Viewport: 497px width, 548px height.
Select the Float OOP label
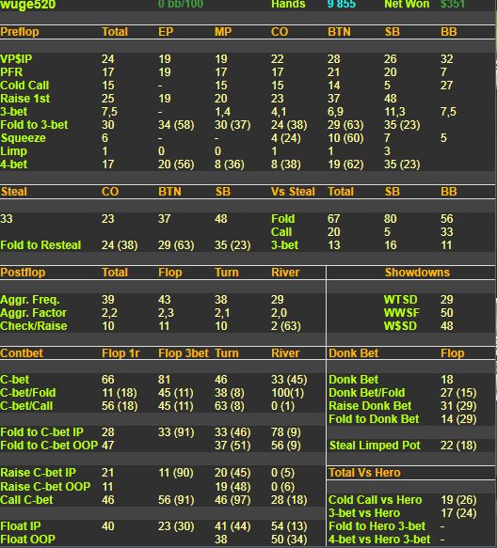pyautogui.click(x=27, y=540)
